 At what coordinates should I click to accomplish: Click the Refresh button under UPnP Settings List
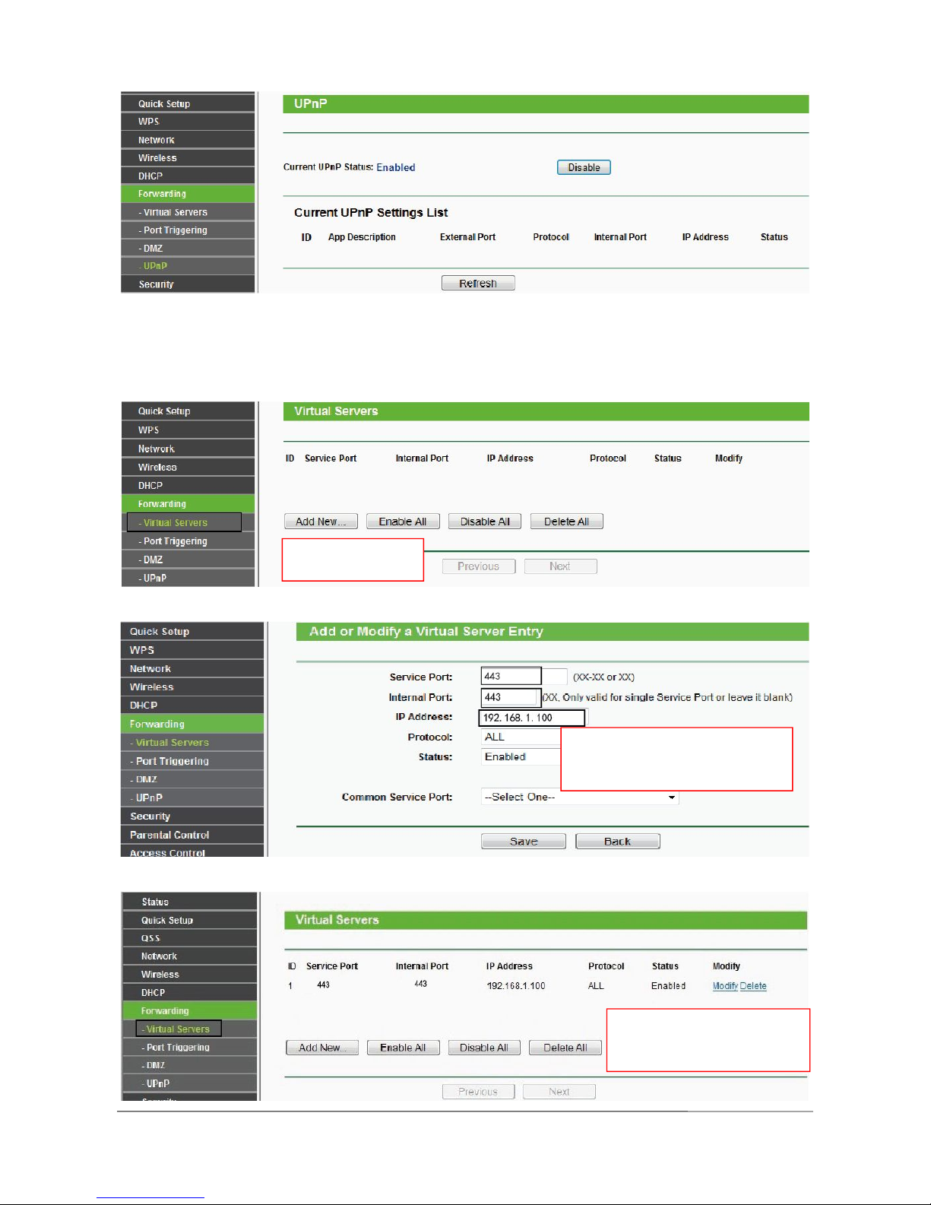[478, 283]
